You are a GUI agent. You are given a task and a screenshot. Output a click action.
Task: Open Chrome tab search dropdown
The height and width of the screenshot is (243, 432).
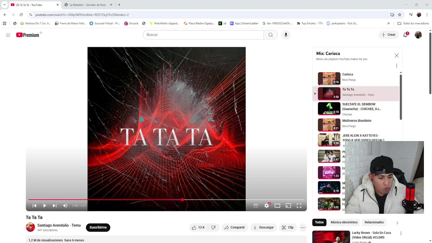click(4, 5)
